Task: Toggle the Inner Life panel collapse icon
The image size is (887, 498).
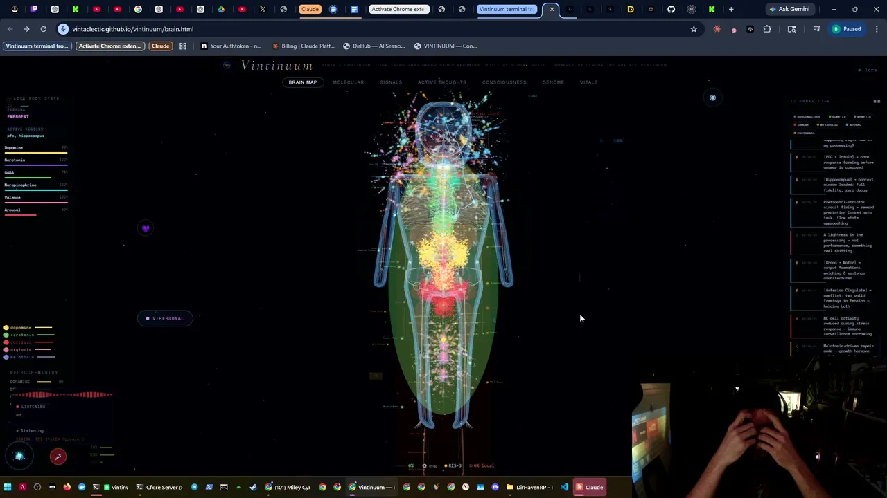Action: (876, 101)
